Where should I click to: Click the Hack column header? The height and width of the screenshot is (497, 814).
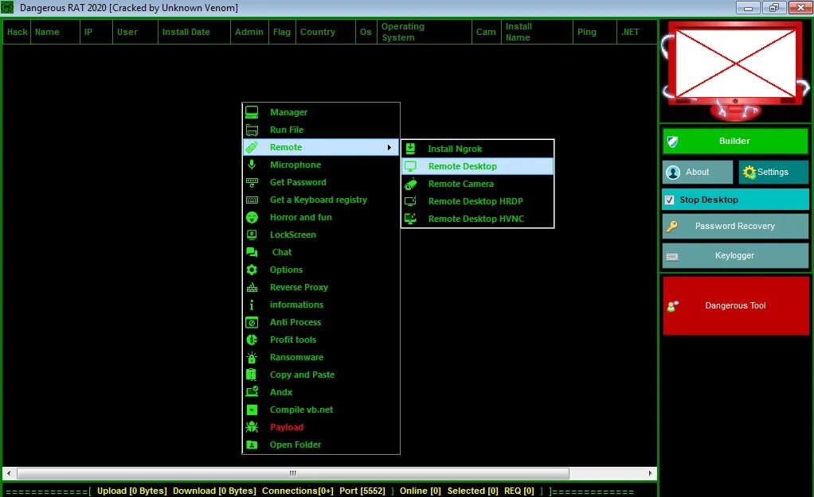[x=18, y=32]
